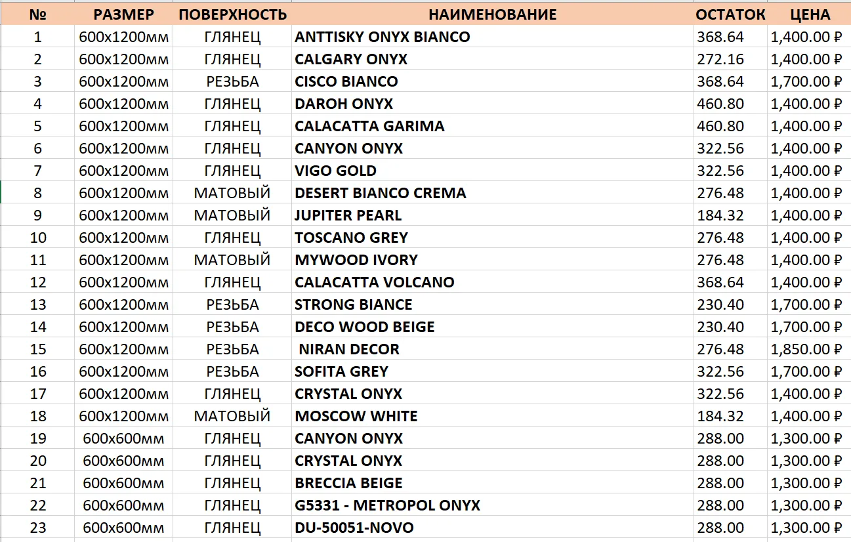Select the VIGO GOLD cell
This screenshot has width=851, height=542.
(x=492, y=171)
